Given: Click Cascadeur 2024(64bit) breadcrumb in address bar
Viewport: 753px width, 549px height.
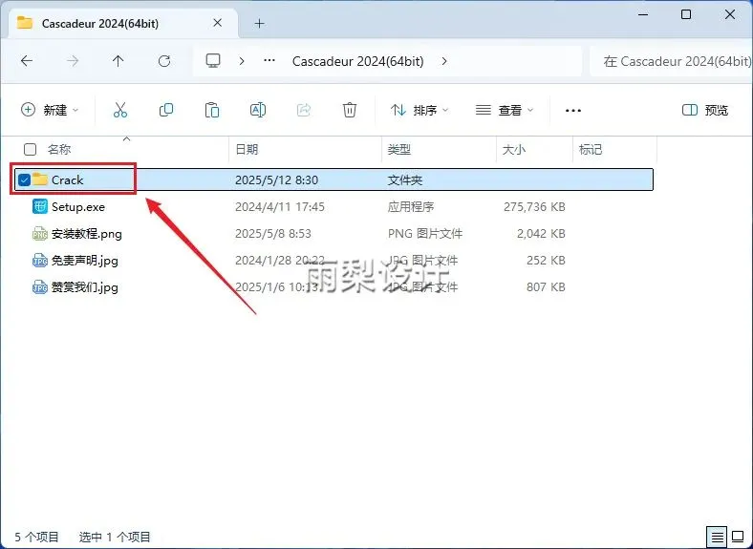Looking at the screenshot, I should (x=357, y=61).
